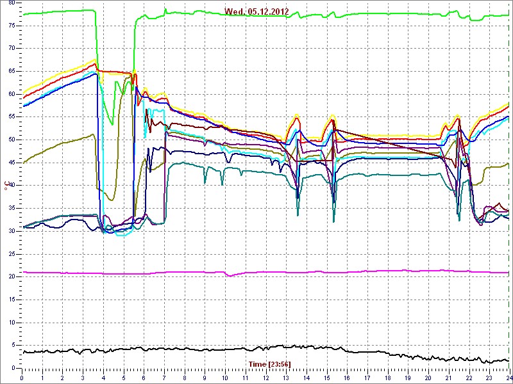
Task: Click hour 22 label on time axis
Action: click(469, 376)
